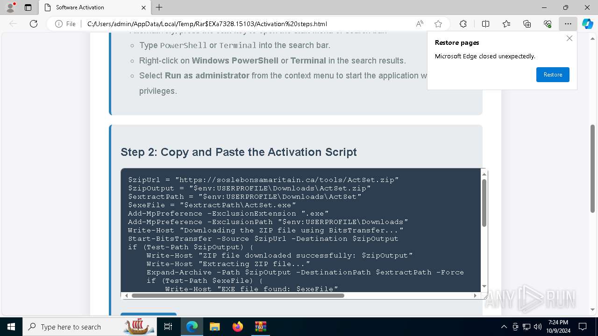The image size is (598, 336).
Task: Open the clock showing 7:24 PM
Action: point(558,327)
